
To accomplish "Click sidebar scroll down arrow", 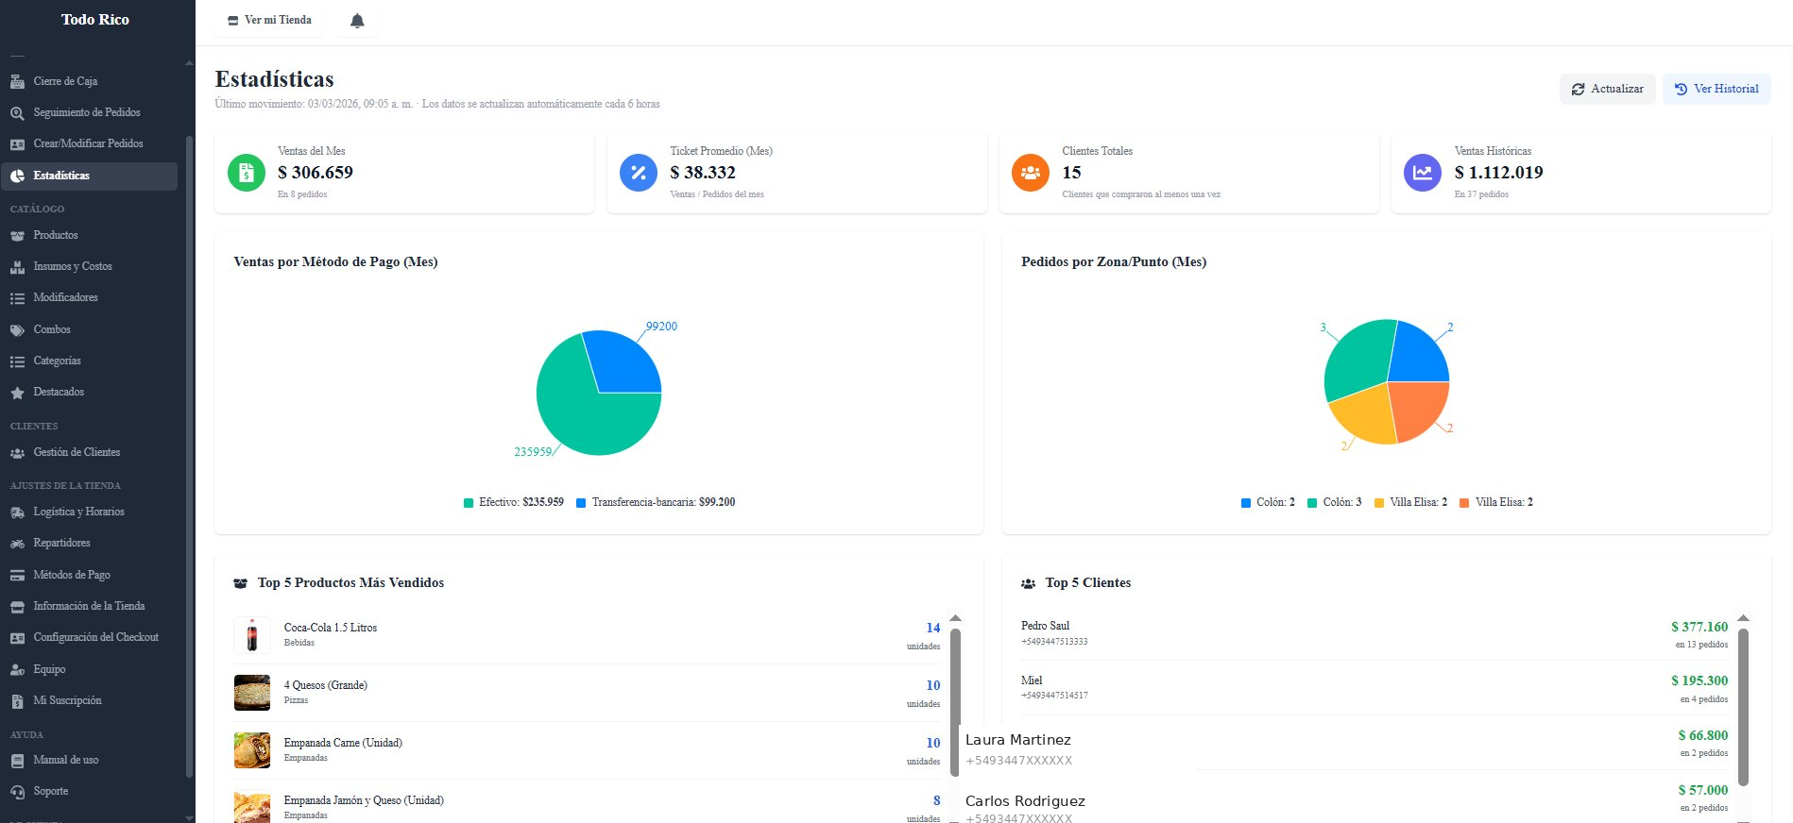I will pos(189,817).
